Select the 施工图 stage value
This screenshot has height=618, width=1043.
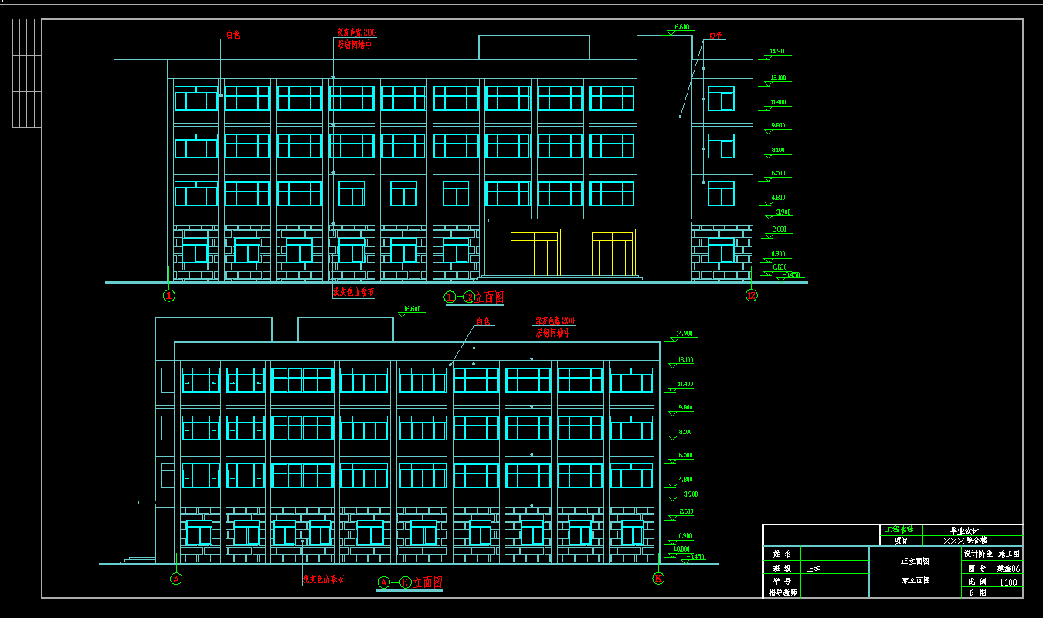click(x=1009, y=554)
